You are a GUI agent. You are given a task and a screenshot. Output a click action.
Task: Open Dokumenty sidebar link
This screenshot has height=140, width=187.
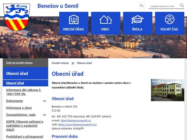pos(15,101)
